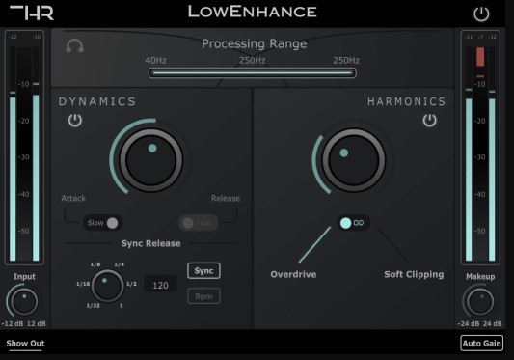Flip the Overdrive/Soft Clipping switch
The width and height of the screenshot is (514, 360).
point(353,223)
